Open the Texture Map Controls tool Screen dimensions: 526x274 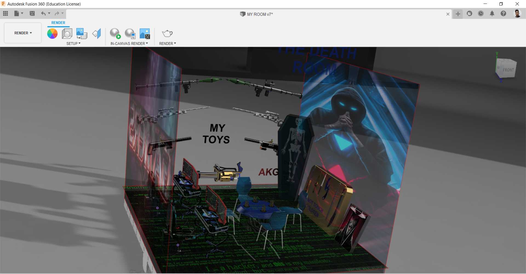pyautogui.click(x=96, y=34)
